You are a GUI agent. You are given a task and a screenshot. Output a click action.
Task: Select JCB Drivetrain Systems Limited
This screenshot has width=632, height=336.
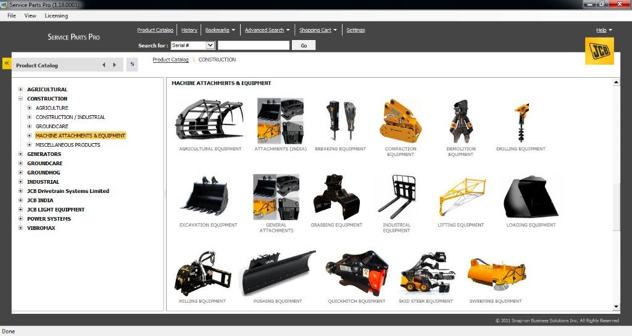click(x=68, y=191)
